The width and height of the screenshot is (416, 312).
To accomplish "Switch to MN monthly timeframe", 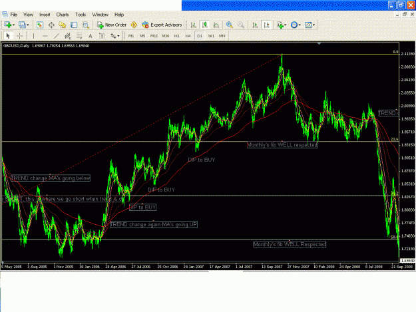I will click(x=222, y=36).
